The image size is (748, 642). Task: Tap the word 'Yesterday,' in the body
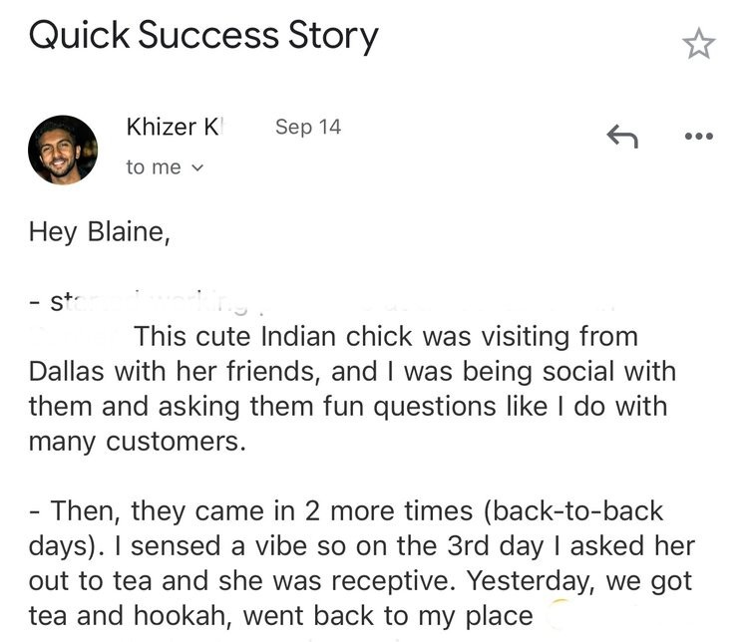click(x=532, y=581)
